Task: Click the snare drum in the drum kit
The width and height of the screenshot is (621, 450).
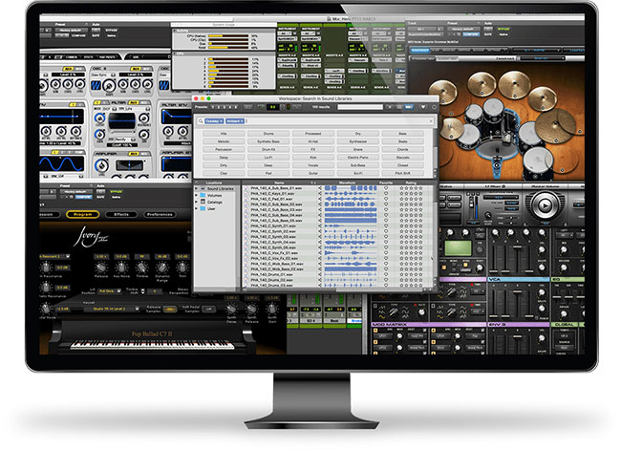Action: click(468, 134)
